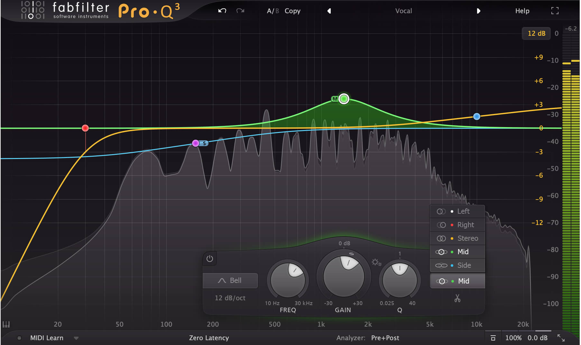This screenshot has height=345, width=581.
Task: Click the 12 dB display range button
Action: pyautogui.click(x=536, y=33)
